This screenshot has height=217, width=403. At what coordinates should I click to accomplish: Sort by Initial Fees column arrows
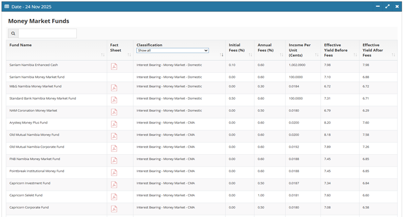pos(250,55)
